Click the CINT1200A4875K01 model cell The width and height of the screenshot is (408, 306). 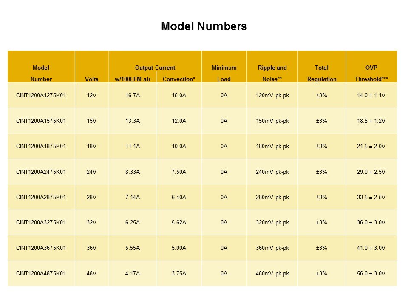pyautogui.click(x=41, y=274)
